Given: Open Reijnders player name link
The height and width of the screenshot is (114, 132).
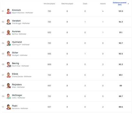Looking at the screenshot, I should 17,85.
